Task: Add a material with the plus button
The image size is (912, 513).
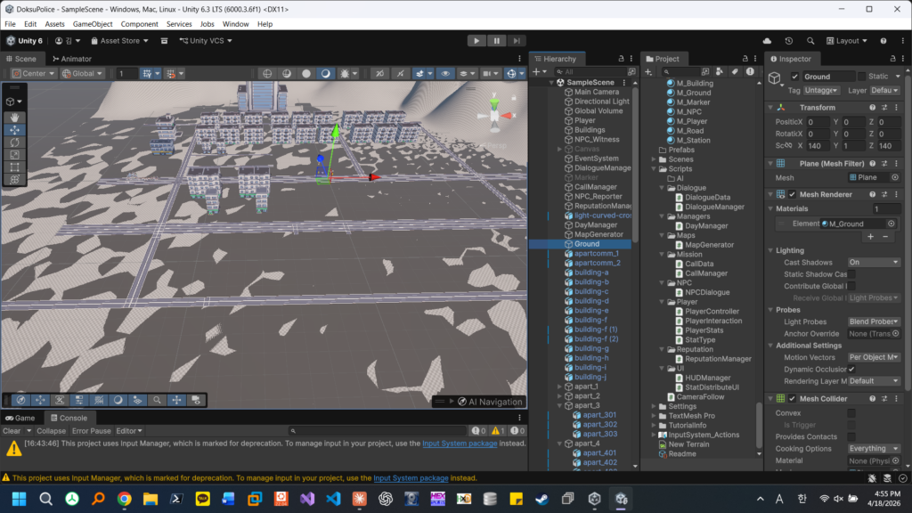Action: click(871, 237)
